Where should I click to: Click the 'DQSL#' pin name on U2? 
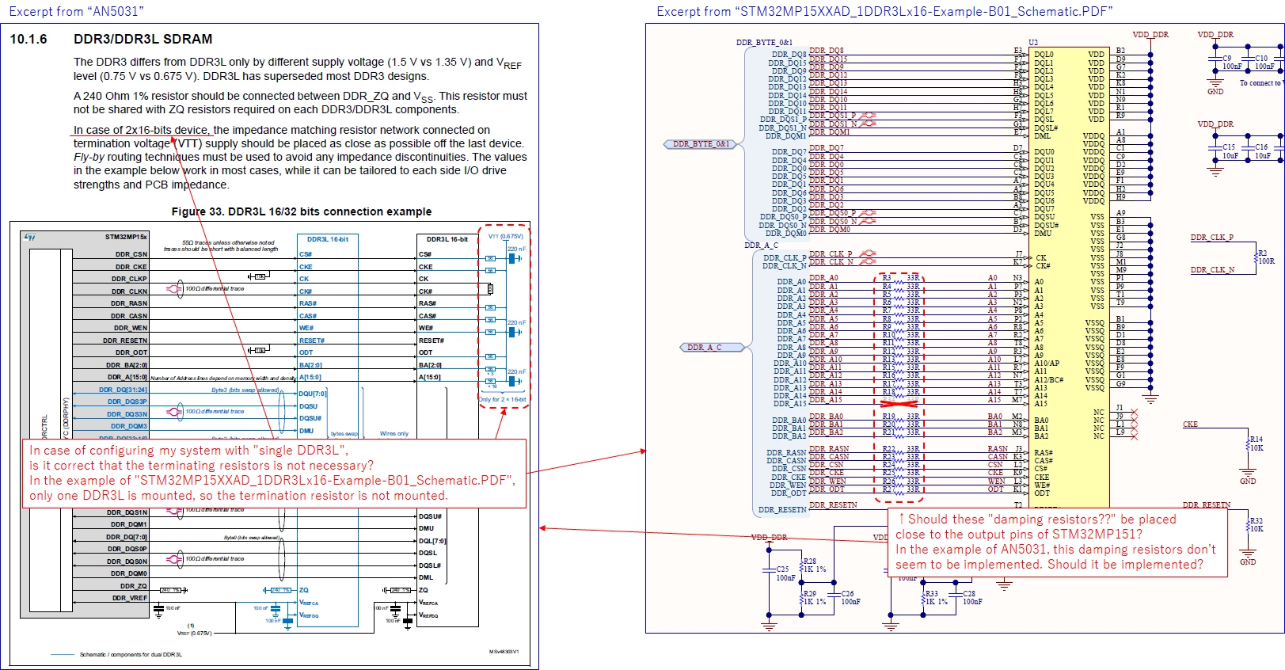click(1046, 128)
